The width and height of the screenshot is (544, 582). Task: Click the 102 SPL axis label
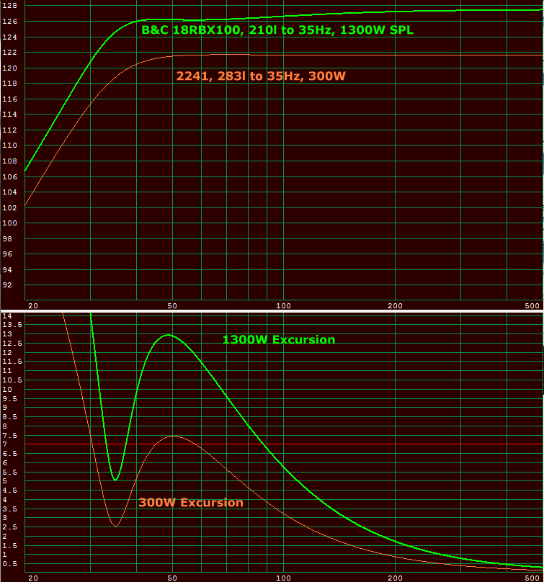coord(9,207)
